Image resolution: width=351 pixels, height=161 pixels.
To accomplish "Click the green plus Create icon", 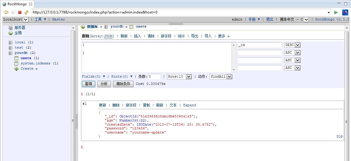I will [16, 69].
